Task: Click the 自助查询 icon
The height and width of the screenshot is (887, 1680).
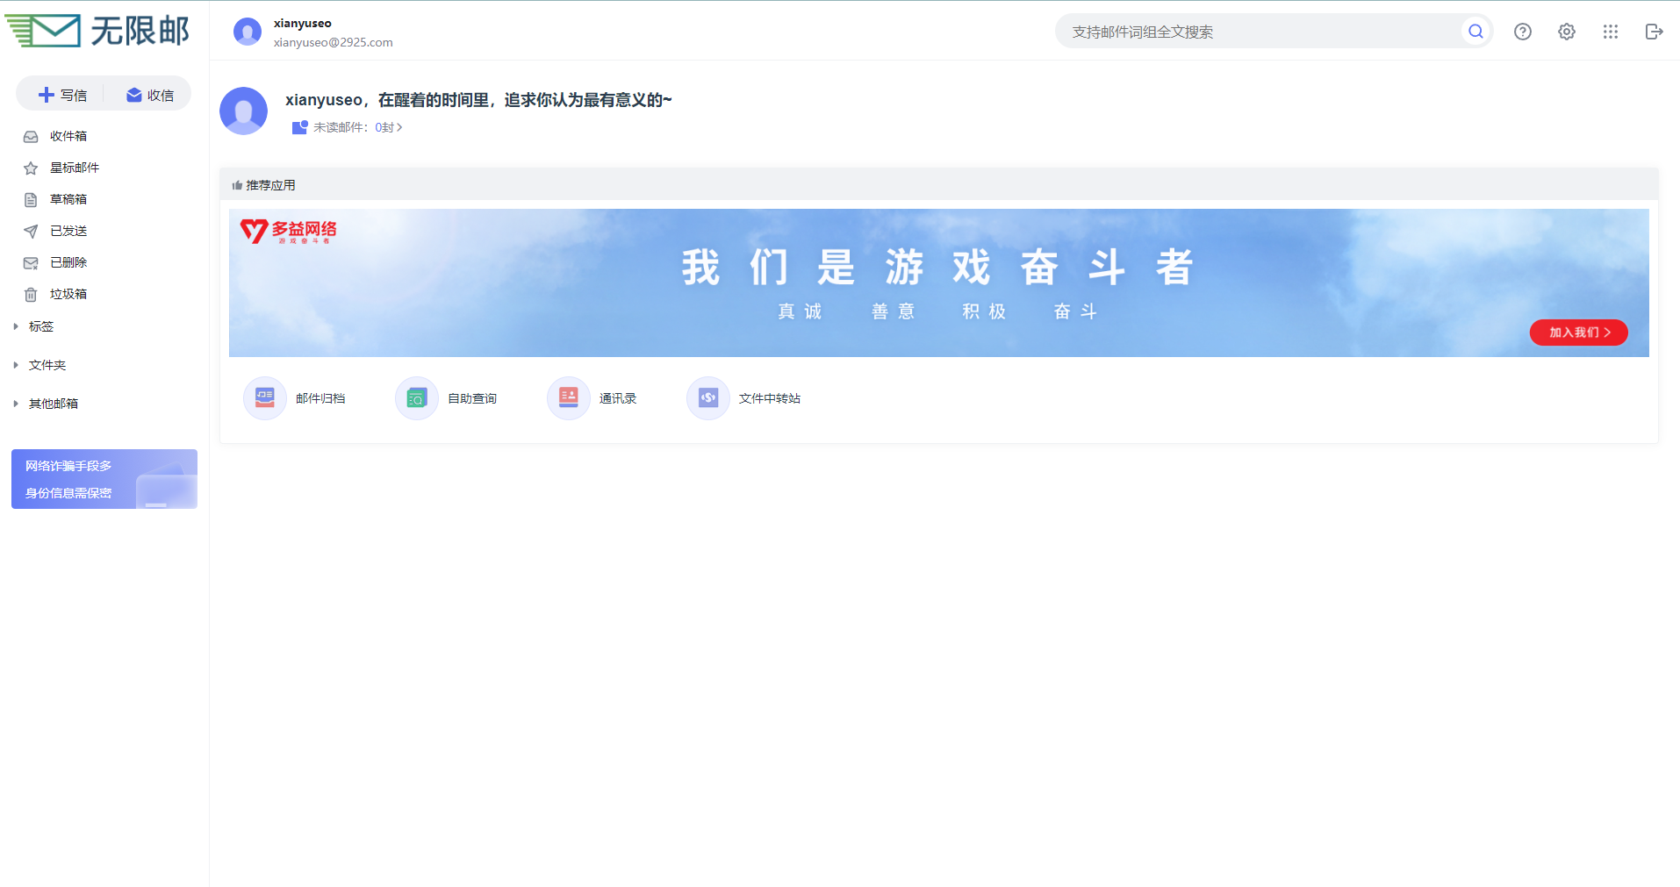Action: pyautogui.click(x=417, y=398)
